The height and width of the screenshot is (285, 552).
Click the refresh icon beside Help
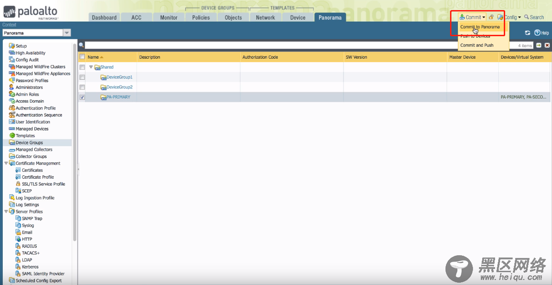[528, 33]
